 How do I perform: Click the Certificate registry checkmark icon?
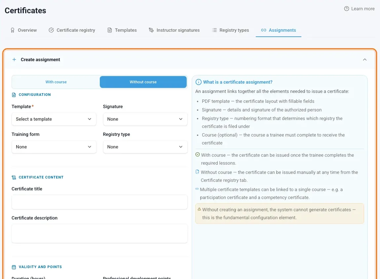pos(51,30)
